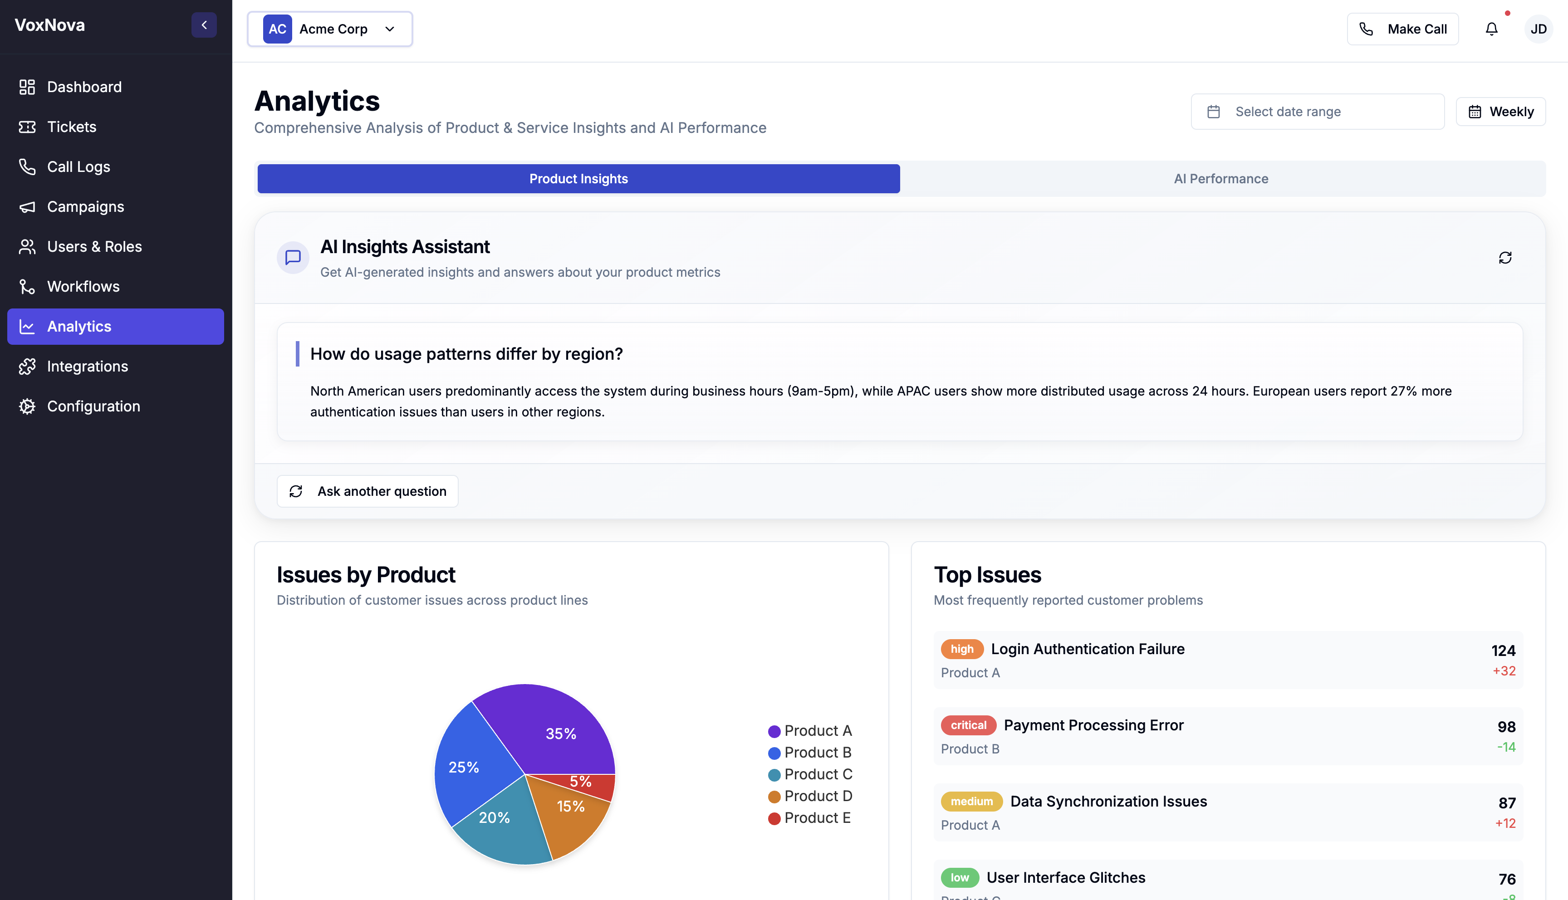Open the Dashboard from the sidebar

84,87
